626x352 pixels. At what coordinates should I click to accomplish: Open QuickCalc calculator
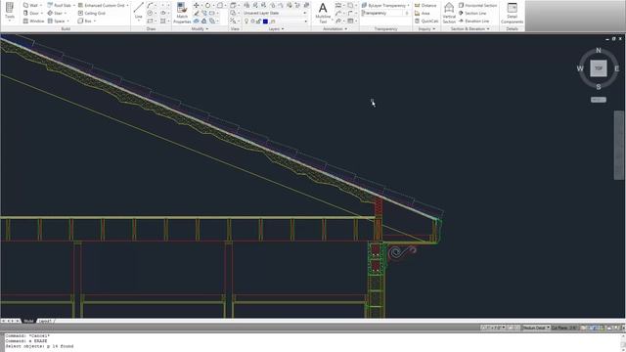pos(426,21)
